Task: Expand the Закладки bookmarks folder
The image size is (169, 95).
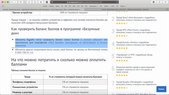Action: coord(94,6)
